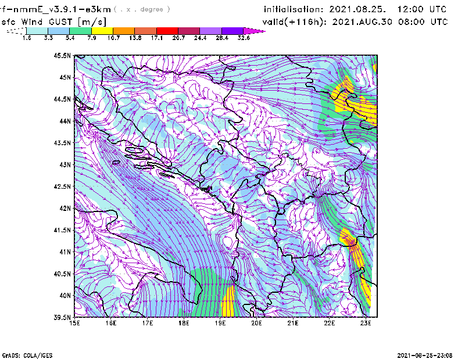Pick the orange 10.7–13.8 legend swatch
Image resolution: width=465 pixels, height=359 pixels.
(x=124, y=31)
